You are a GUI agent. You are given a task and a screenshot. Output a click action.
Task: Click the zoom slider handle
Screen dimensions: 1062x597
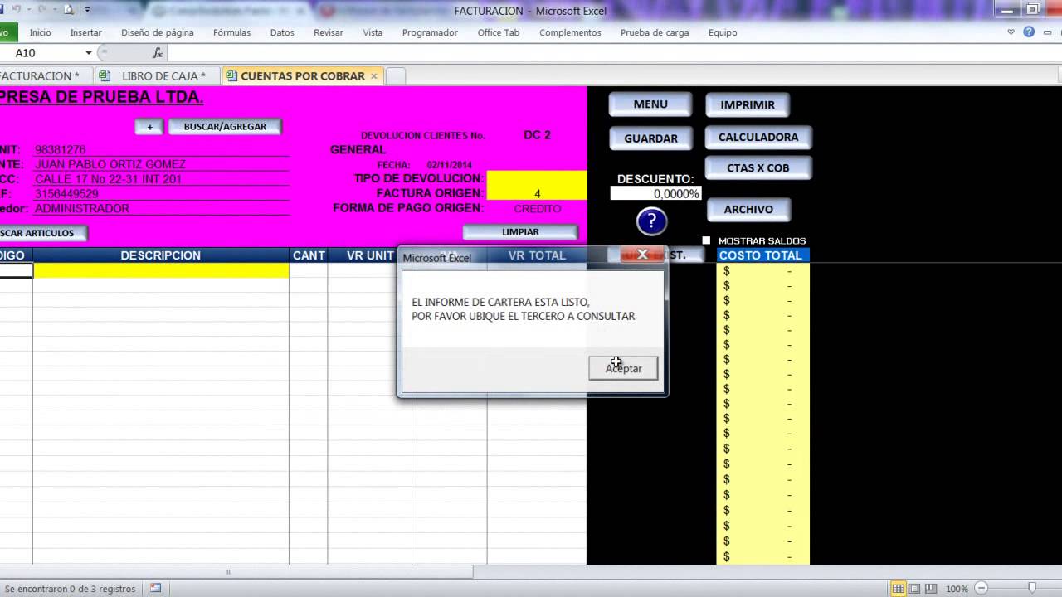tap(1032, 589)
